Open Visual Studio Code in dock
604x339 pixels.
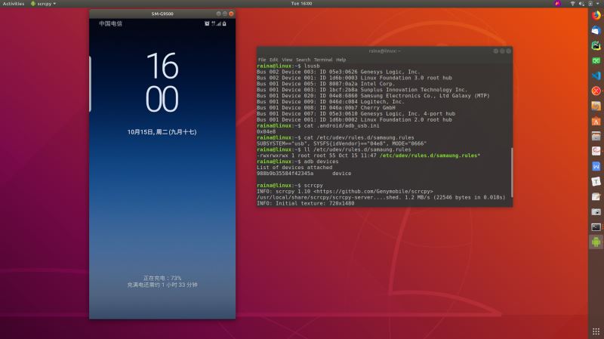point(596,76)
